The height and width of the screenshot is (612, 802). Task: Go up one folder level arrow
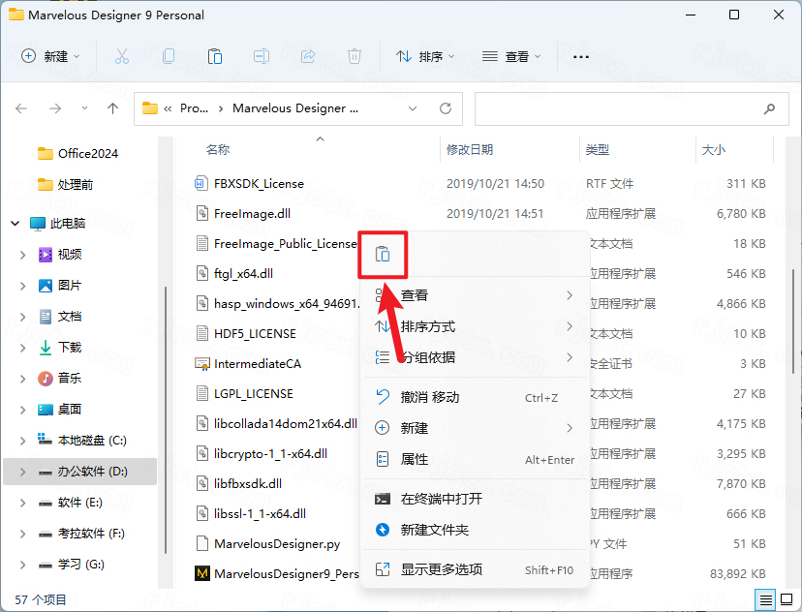[x=113, y=108]
